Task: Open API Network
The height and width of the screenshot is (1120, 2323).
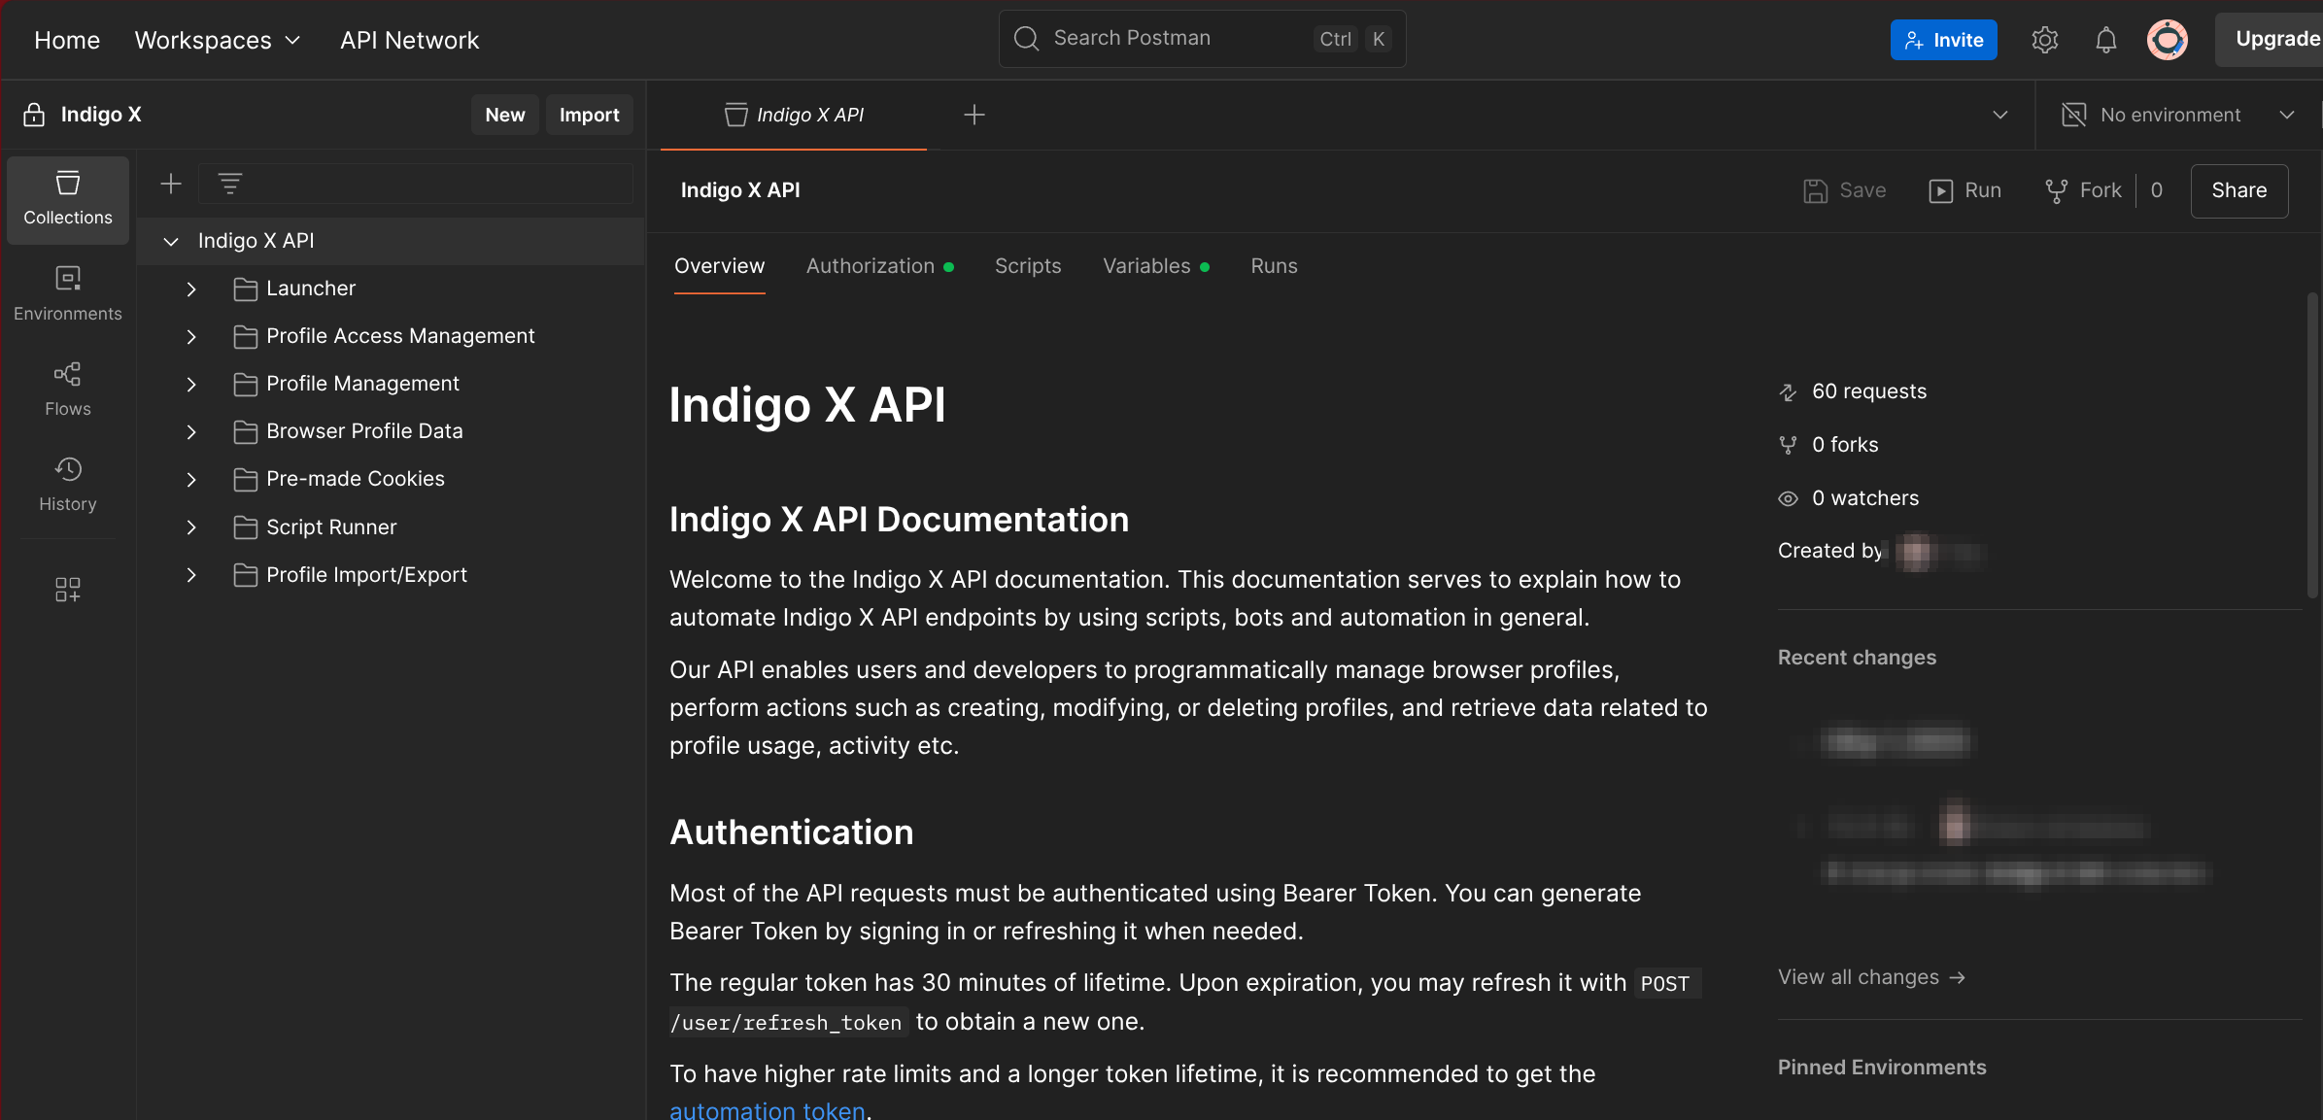Action: tap(409, 40)
